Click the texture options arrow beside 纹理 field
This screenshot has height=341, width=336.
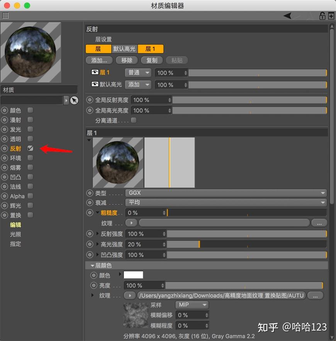point(130,296)
